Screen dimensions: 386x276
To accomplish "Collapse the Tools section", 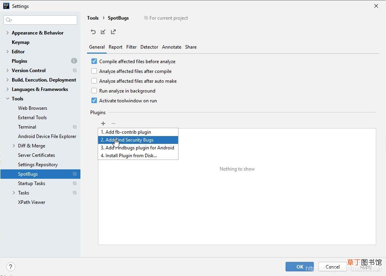I will click(7, 99).
